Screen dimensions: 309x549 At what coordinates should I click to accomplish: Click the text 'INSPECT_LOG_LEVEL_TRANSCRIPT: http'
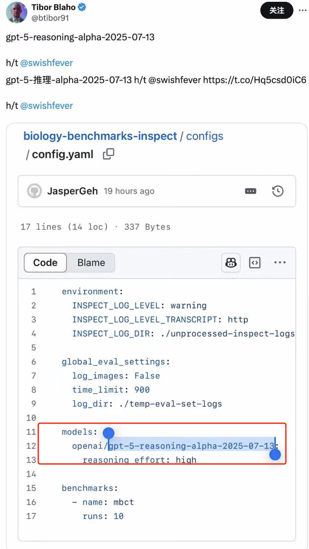pos(160,319)
